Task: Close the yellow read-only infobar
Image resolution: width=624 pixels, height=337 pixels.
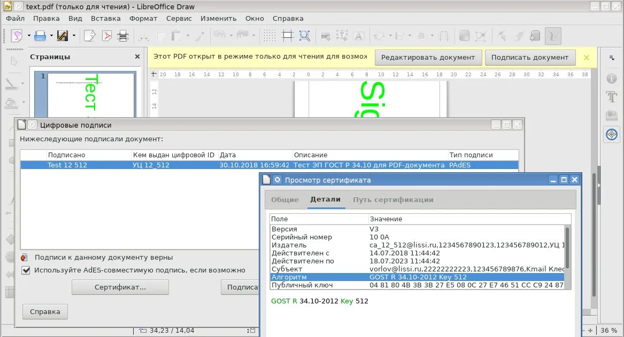Action: point(587,58)
